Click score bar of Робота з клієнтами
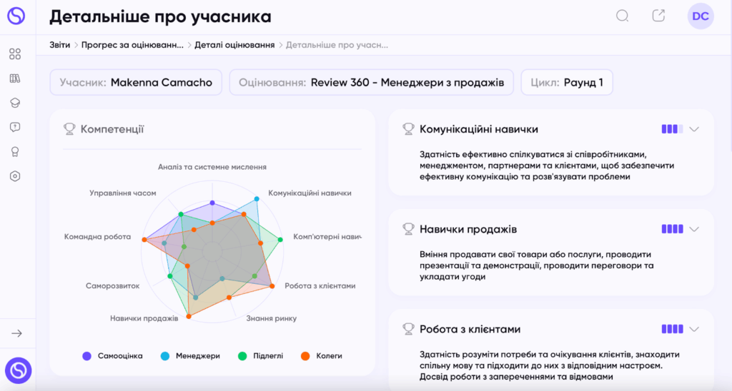 tap(672, 330)
